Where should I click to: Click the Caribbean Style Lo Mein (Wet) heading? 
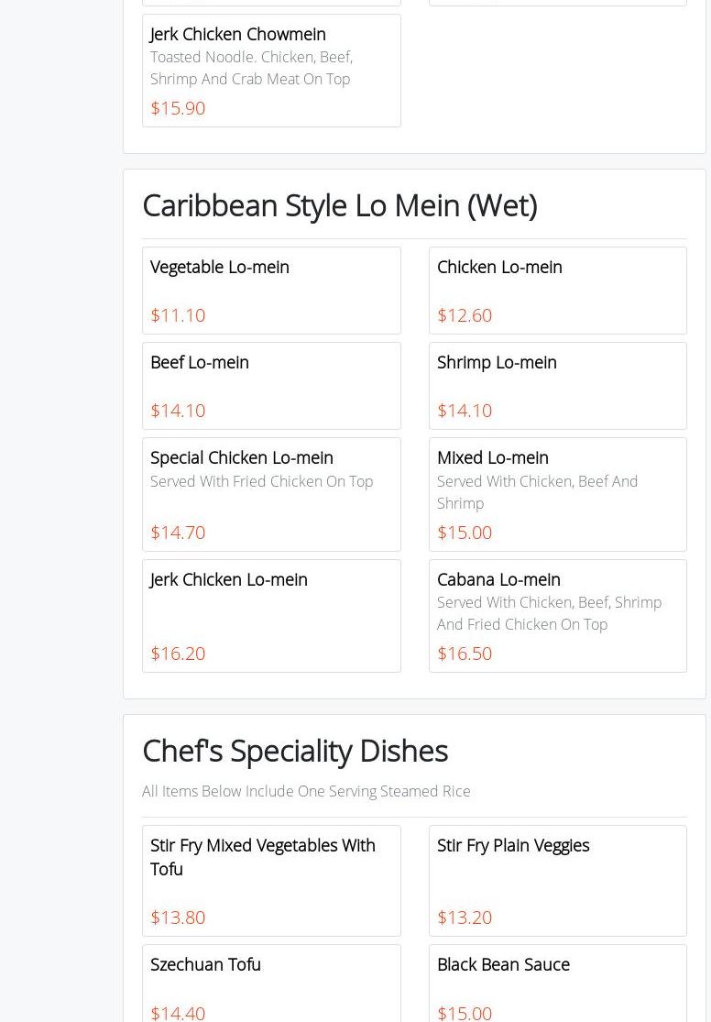click(339, 205)
